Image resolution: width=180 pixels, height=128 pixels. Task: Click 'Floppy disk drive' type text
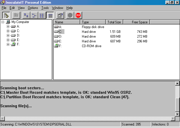tap(93, 27)
